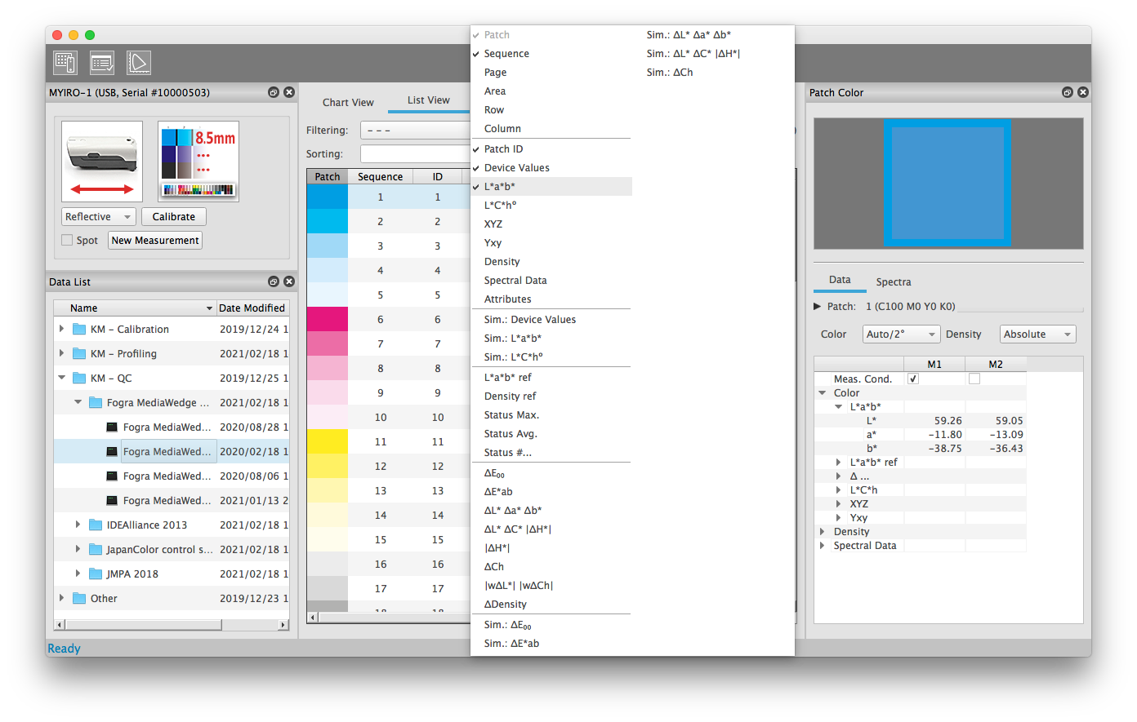The height and width of the screenshot is (722, 1137).
Task: Click the New Measurement button
Action: (x=155, y=241)
